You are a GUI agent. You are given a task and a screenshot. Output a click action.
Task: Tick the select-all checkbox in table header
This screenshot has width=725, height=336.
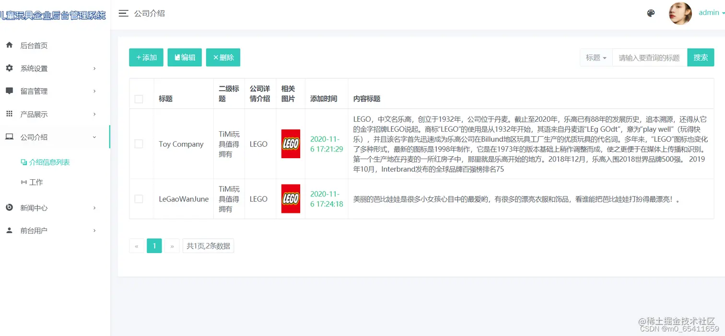point(139,99)
